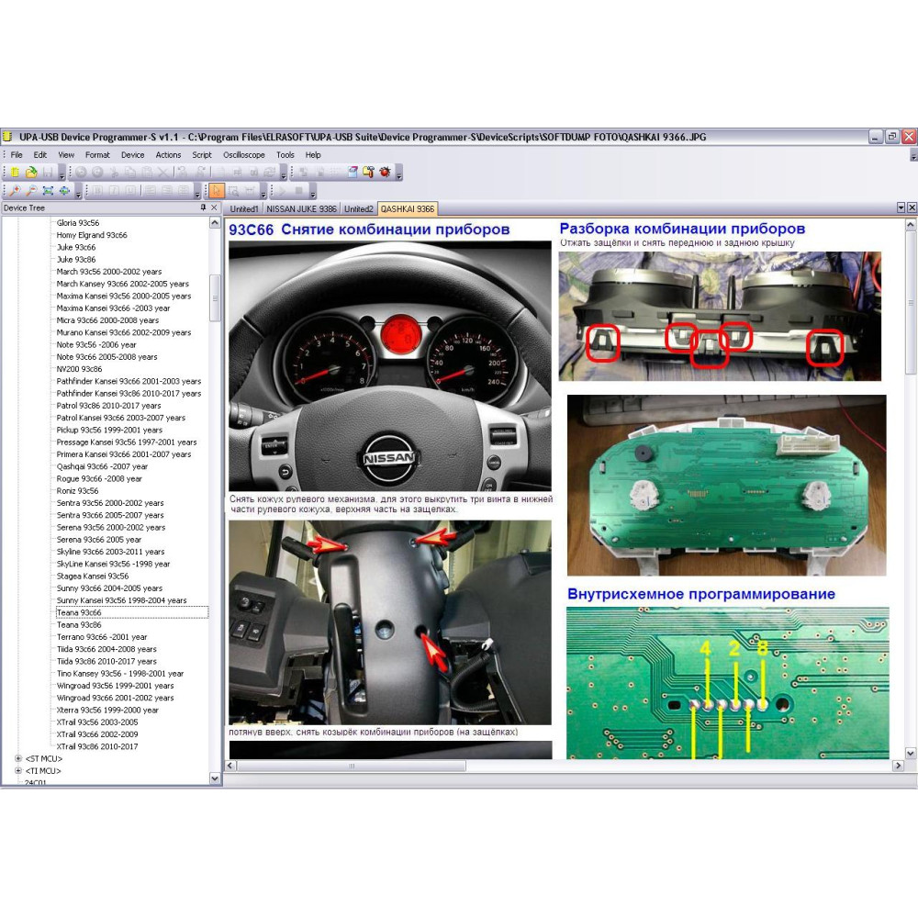This screenshot has width=918, height=918.
Task: Click the grayed-out Save disk icon
Action: (x=48, y=173)
